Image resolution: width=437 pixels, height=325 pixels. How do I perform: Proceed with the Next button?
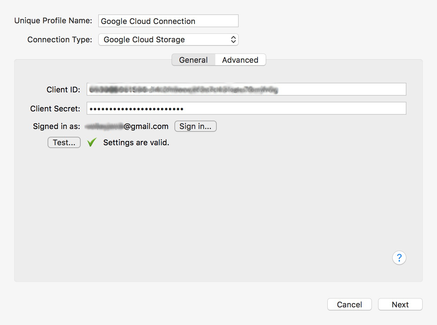tap(400, 305)
